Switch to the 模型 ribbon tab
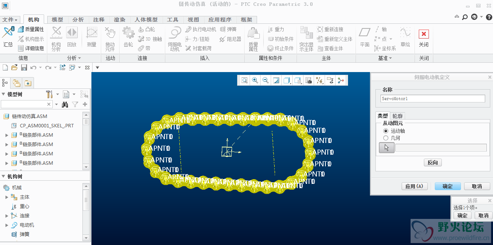The height and width of the screenshot is (245, 493). [57, 19]
